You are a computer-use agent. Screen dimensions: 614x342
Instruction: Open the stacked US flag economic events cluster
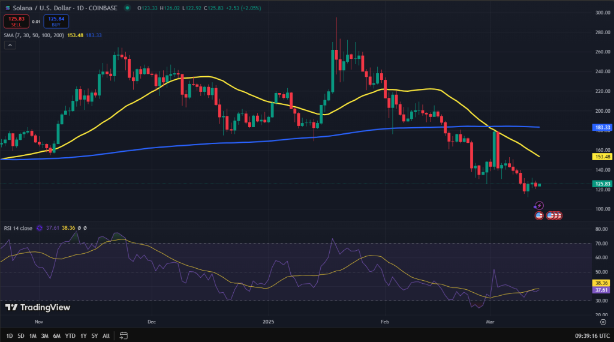pos(554,215)
